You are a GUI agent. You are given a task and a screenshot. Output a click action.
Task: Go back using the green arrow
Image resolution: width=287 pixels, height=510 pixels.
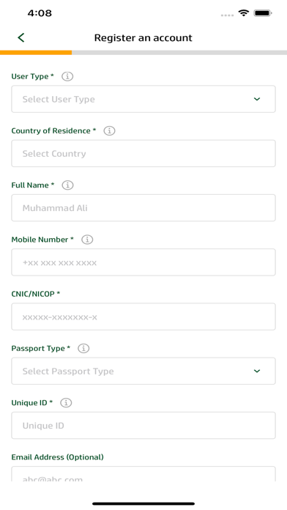21,37
